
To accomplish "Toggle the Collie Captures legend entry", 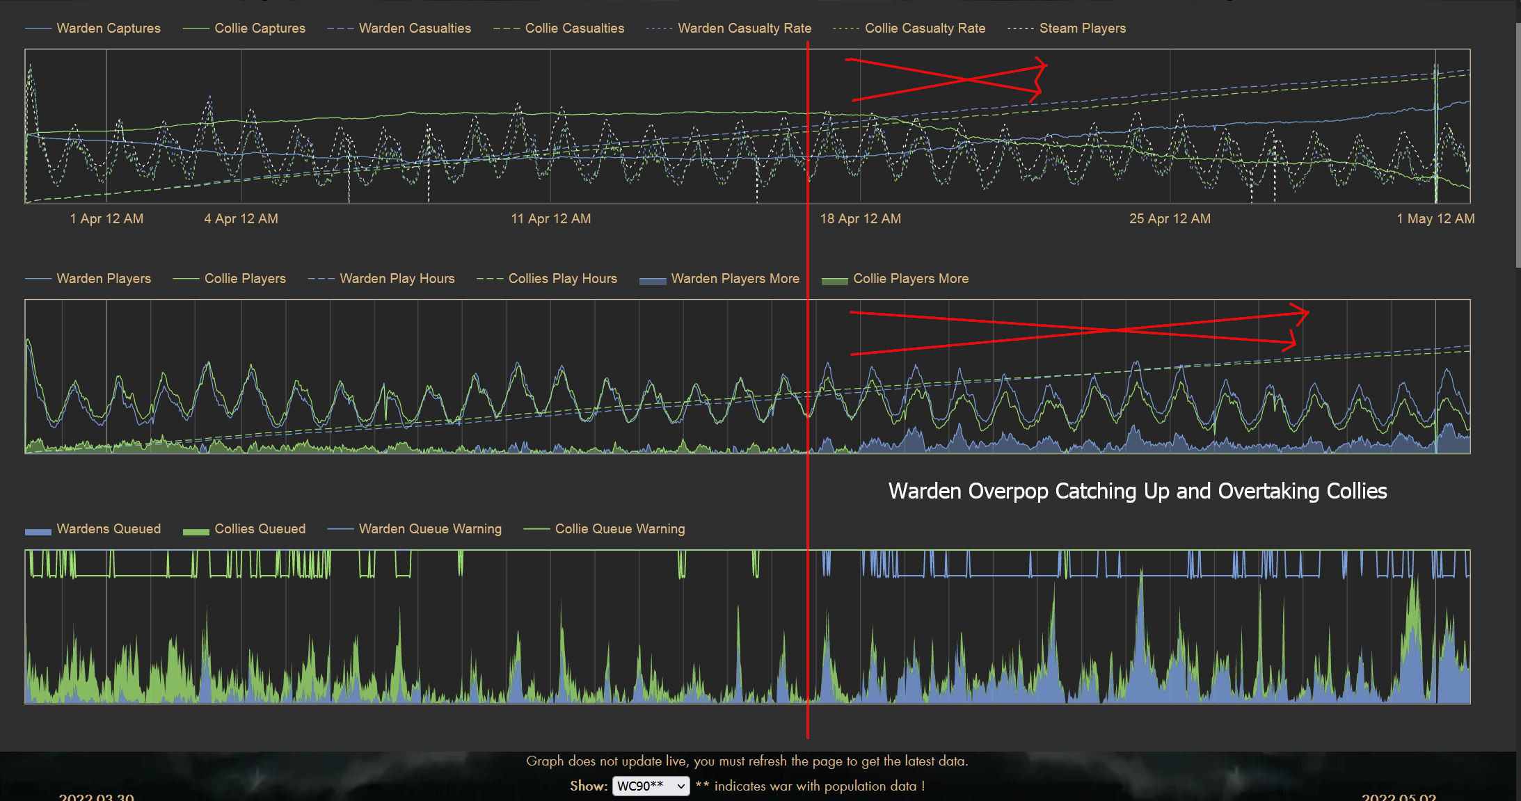I will coord(259,29).
